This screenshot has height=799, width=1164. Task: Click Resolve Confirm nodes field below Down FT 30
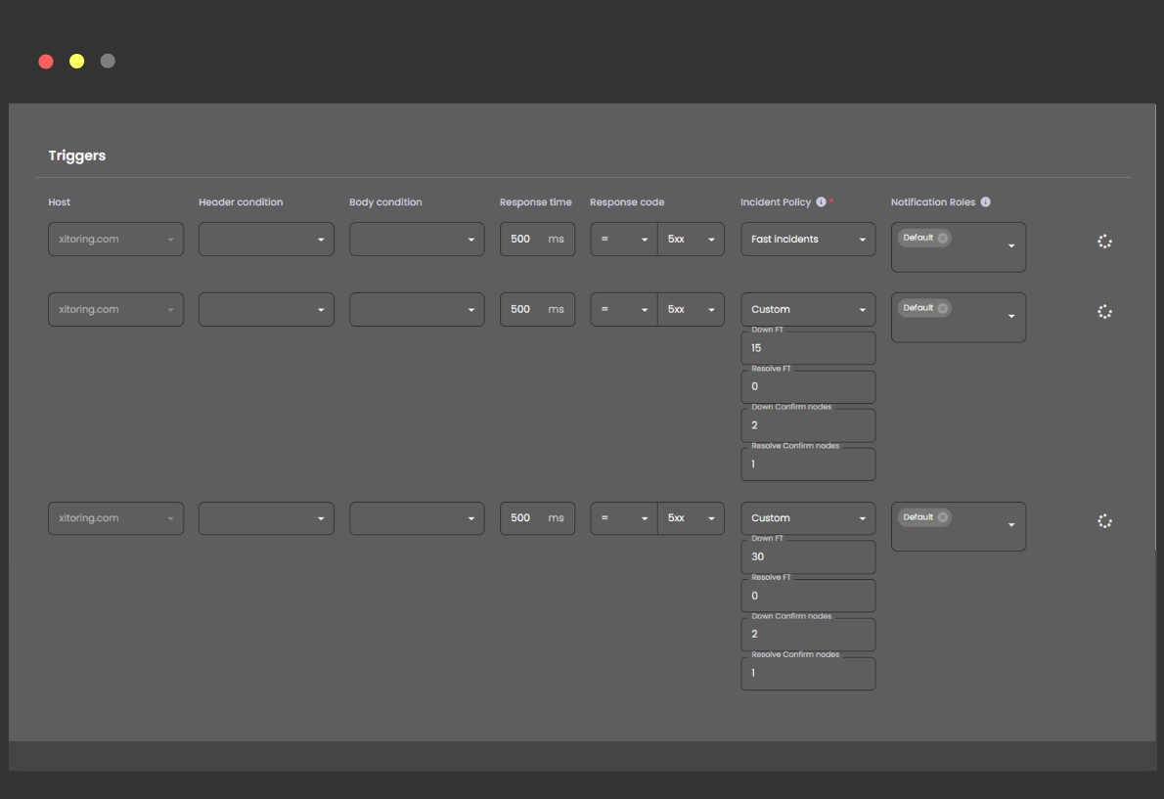click(808, 674)
